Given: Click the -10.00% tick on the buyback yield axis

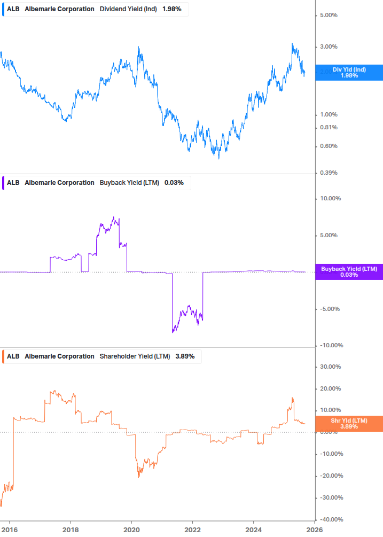Looking at the screenshot, I should coord(331,345).
